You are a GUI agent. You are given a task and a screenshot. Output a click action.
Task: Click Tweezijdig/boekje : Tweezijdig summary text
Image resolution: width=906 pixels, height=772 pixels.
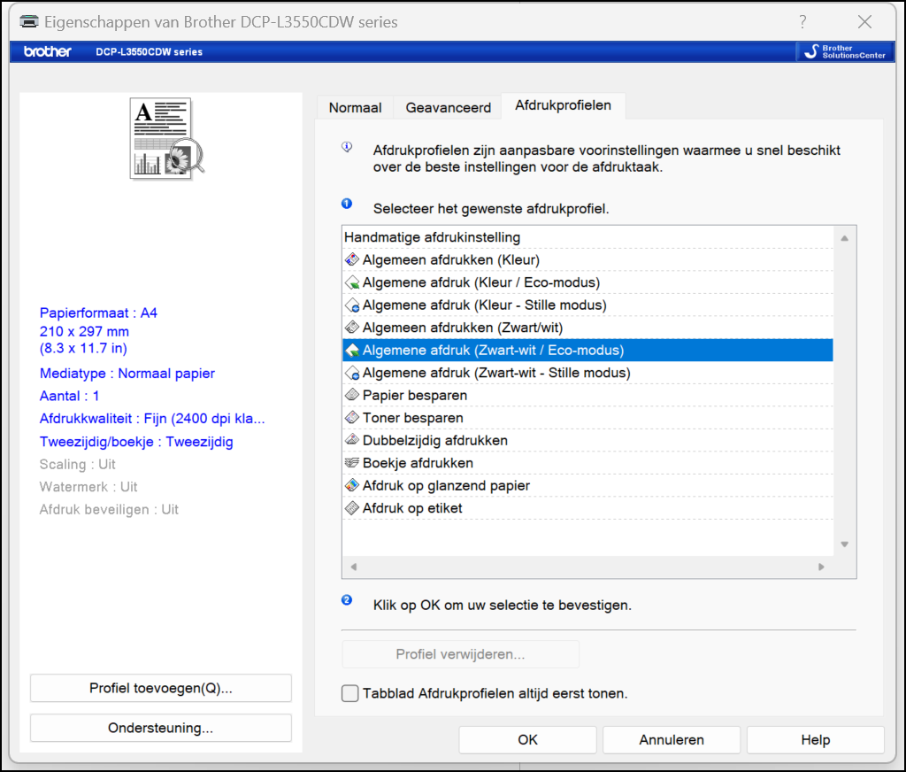click(136, 442)
